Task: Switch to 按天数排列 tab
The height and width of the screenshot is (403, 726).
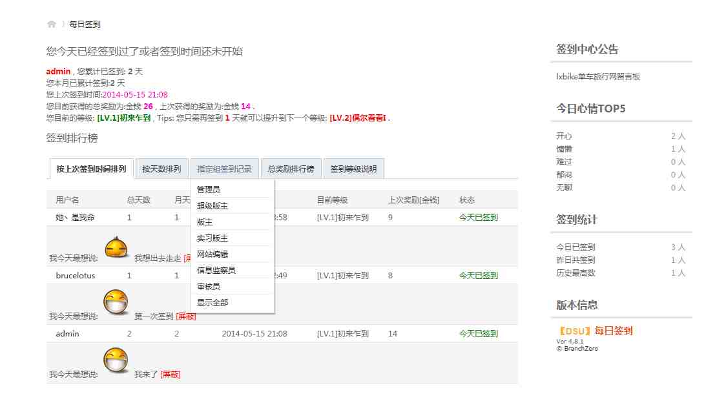Action: [161, 169]
